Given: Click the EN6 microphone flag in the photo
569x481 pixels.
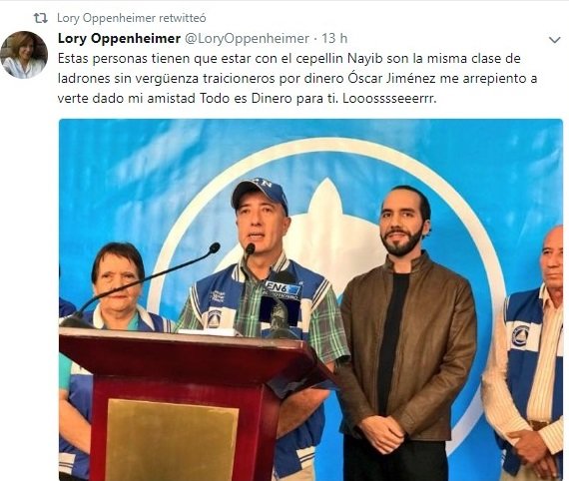Looking at the screenshot, I should [x=282, y=288].
